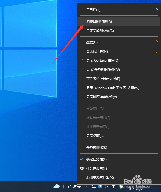Viewport: 161px width, 192px height.
Task: Enable 在任务栏上显示人脉(P)
Action: tap(119, 79)
